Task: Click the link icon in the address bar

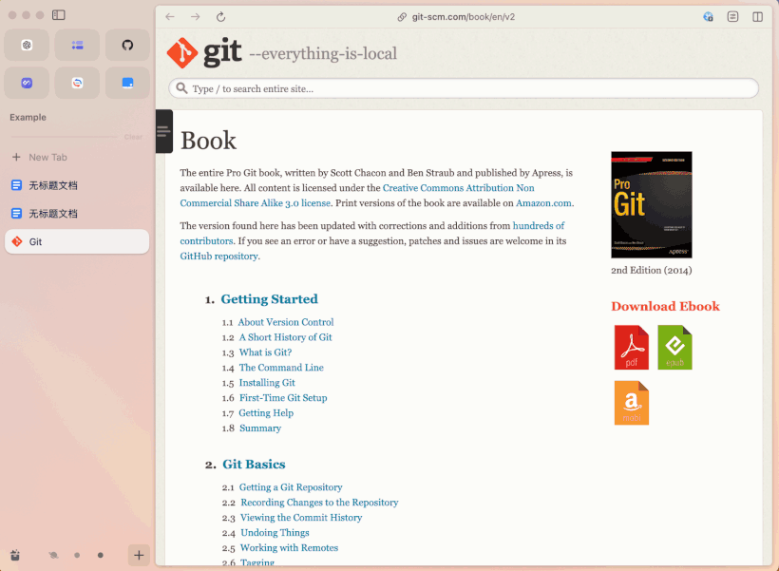Action: 402,17
